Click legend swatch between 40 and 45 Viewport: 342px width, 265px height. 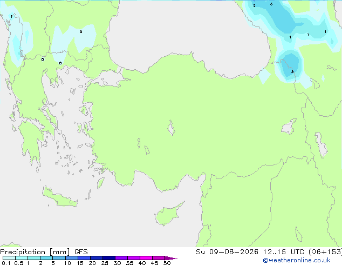pyautogui.click(x=146, y=258)
